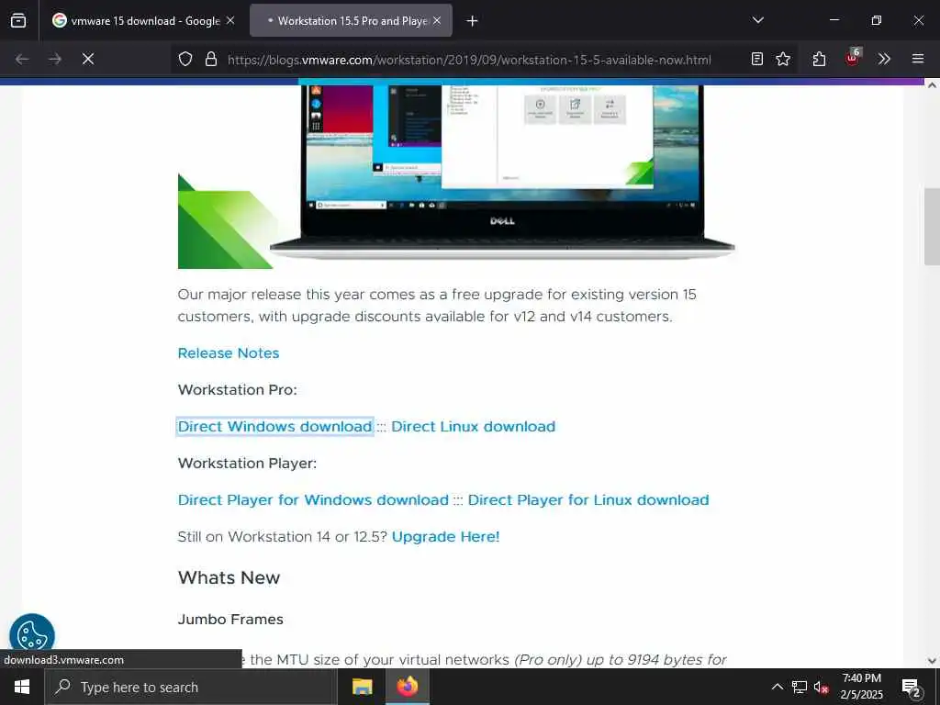Screen dimensions: 940x705
Task: Expand the list all tabs dropdown
Action: click(757, 20)
